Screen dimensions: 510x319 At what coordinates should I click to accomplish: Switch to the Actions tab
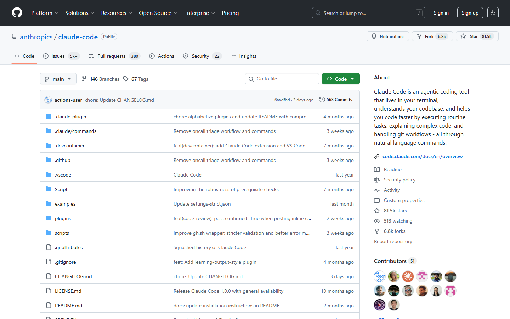click(161, 56)
